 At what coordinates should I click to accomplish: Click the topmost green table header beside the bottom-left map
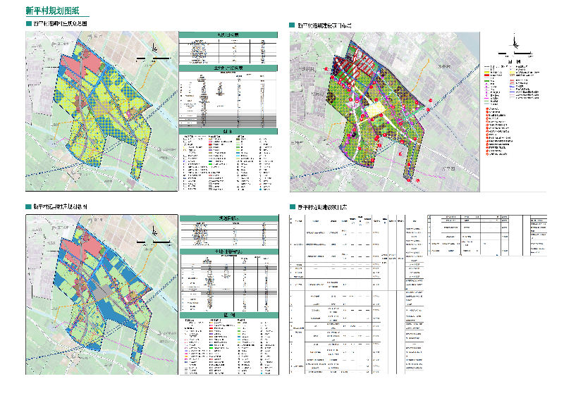[229, 218]
